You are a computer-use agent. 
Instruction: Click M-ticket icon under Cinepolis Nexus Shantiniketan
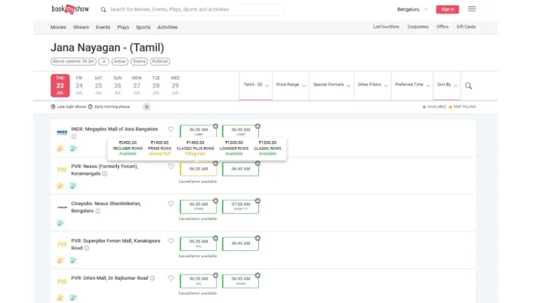[x=60, y=223]
